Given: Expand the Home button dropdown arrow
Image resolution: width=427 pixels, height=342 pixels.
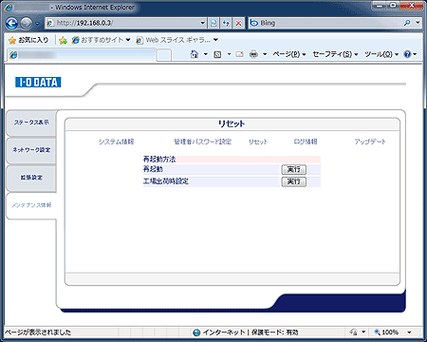Looking at the screenshot, I should (x=206, y=54).
